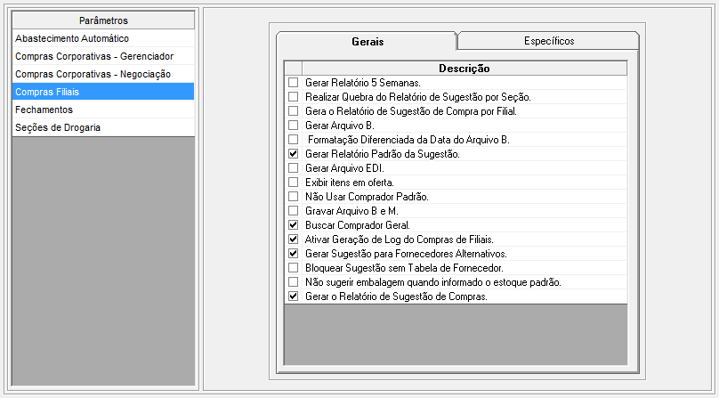Toggle Não Usar Comprador Padrão checkbox
The image size is (719, 398).
[x=293, y=197]
